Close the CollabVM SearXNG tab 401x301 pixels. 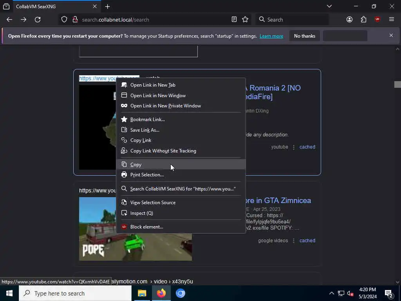click(95, 6)
